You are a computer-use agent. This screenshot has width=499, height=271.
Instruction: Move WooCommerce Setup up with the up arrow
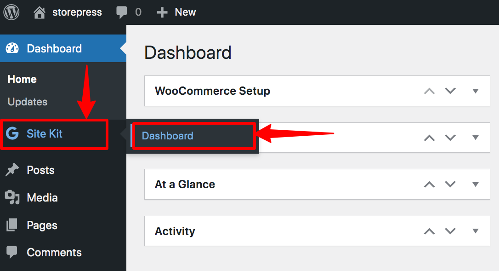pos(429,91)
